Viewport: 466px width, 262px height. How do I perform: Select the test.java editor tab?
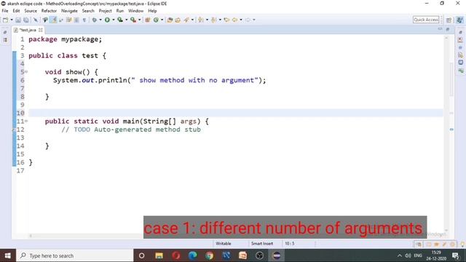click(x=28, y=30)
